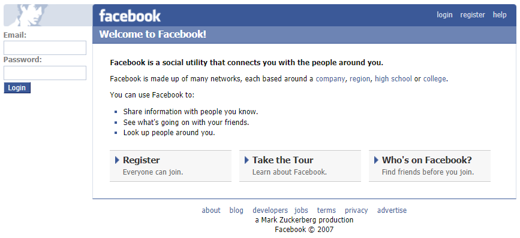The height and width of the screenshot is (238, 520).
Task: Follow the college network link
Action: click(434, 79)
